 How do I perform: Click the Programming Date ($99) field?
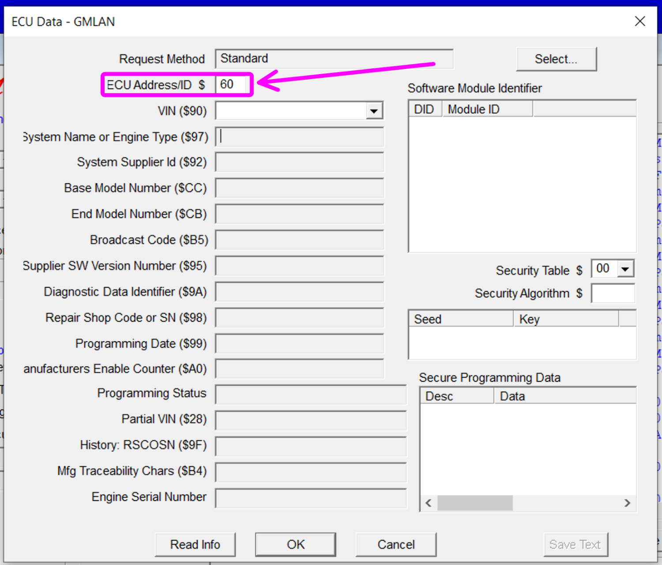pyautogui.click(x=300, y=343)
